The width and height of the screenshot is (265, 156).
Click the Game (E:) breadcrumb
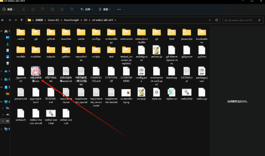(x=54, y=20)
